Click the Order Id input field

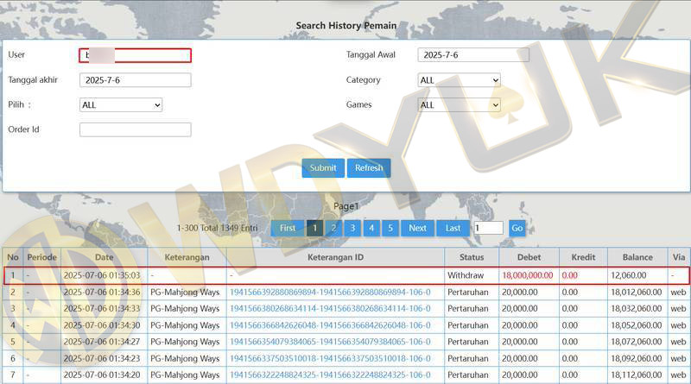coord(136,129)
